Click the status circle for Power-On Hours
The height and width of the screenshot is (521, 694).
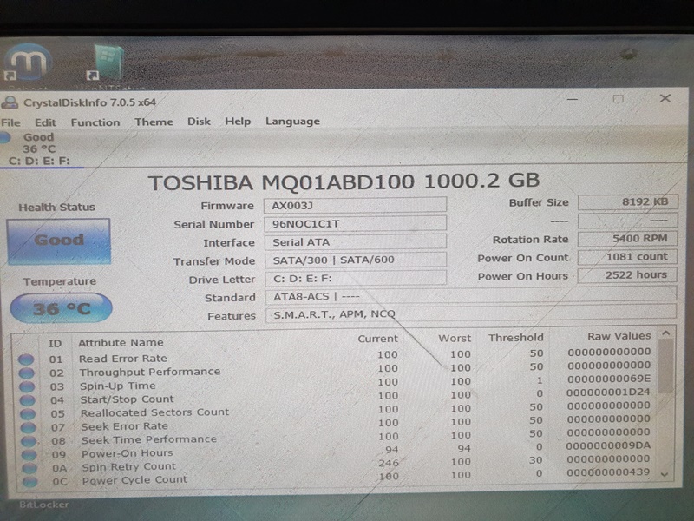pyautogui.click(x=29, y=455)
